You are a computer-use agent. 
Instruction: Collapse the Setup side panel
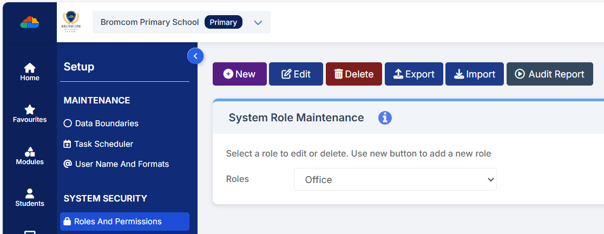coord(195,56)
